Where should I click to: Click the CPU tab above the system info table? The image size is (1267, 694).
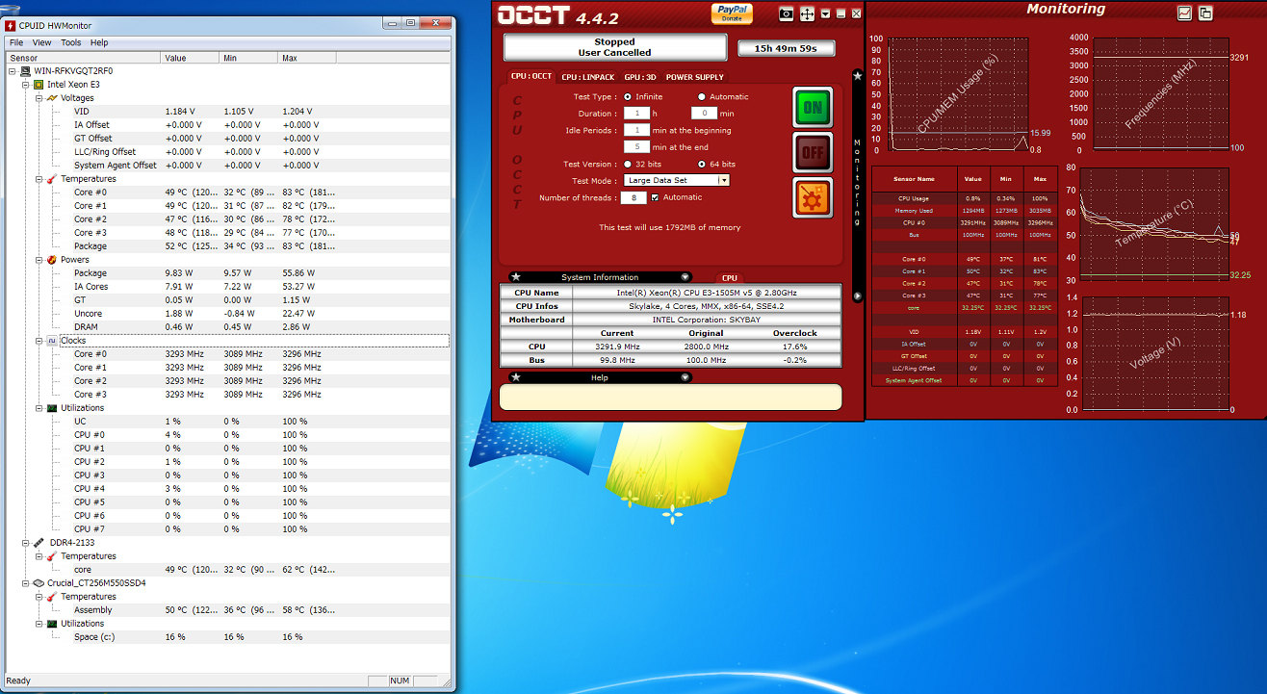730,278
